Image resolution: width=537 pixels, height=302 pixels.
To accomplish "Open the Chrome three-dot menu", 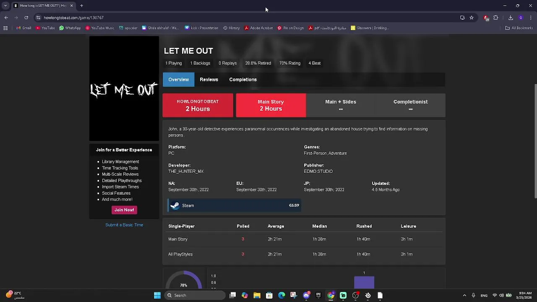I will pyautogui.click(x=531, y=18).
